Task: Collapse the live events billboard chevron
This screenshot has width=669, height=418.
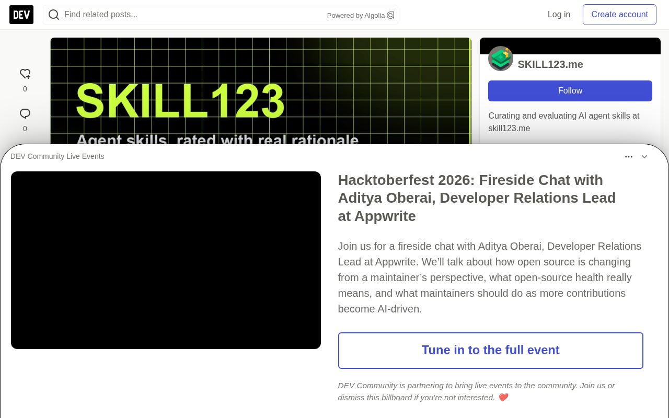Action: pyautogui.click(x=644, y=157)
